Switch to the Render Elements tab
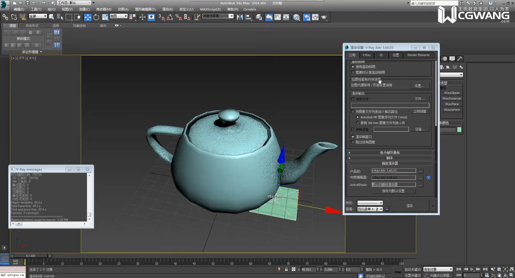The image size is (515, 278). click(x=418, y=55)
